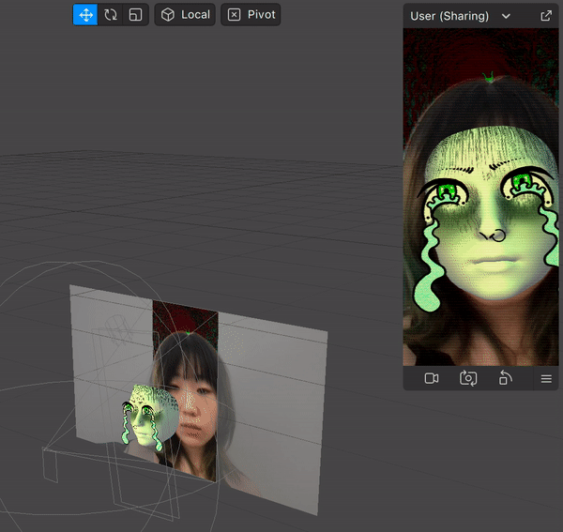Open the preview hamburger menu
This screenshot has height=532, width=563.
coord(546,379)
